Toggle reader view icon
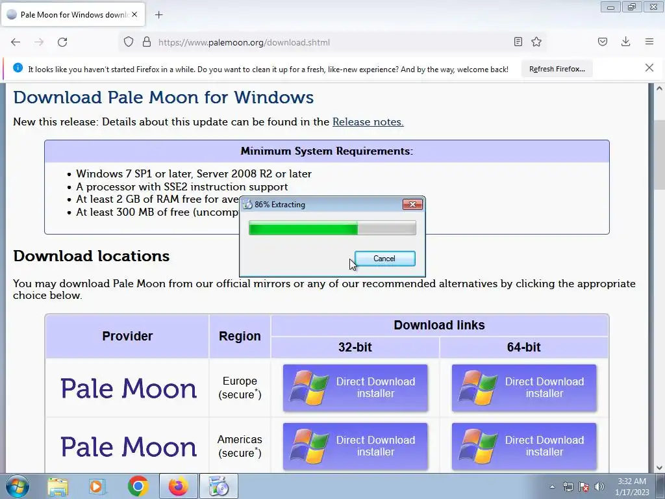The height and width of the screenshot is (499, 665). coord(518,42)
